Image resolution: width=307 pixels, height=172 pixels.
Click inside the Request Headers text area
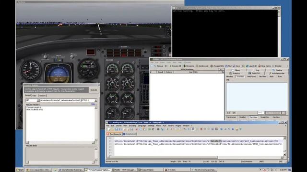[60, 123]
